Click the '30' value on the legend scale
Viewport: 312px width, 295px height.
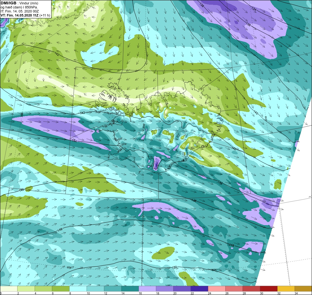261,293
